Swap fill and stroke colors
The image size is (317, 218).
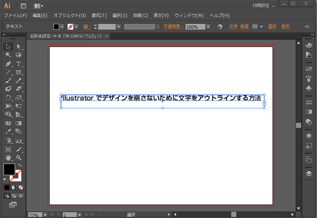click(x=20, y=165)
